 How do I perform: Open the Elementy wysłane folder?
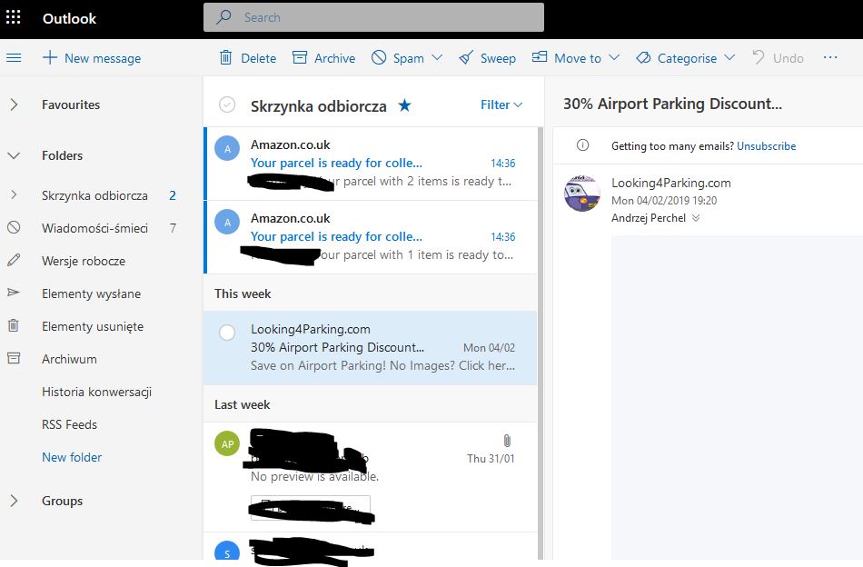click(x=92, y=293)
